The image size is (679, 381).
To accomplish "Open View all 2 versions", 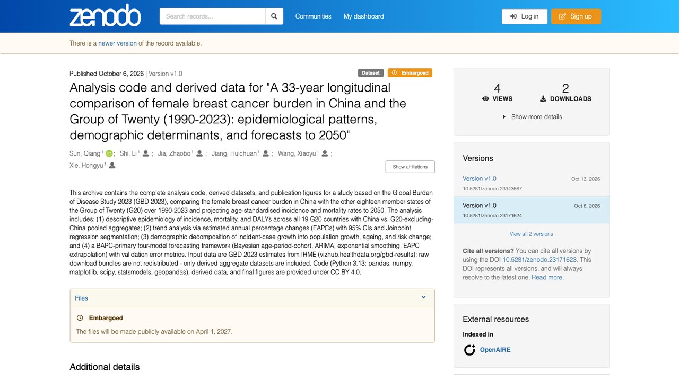I will (532, 234).
